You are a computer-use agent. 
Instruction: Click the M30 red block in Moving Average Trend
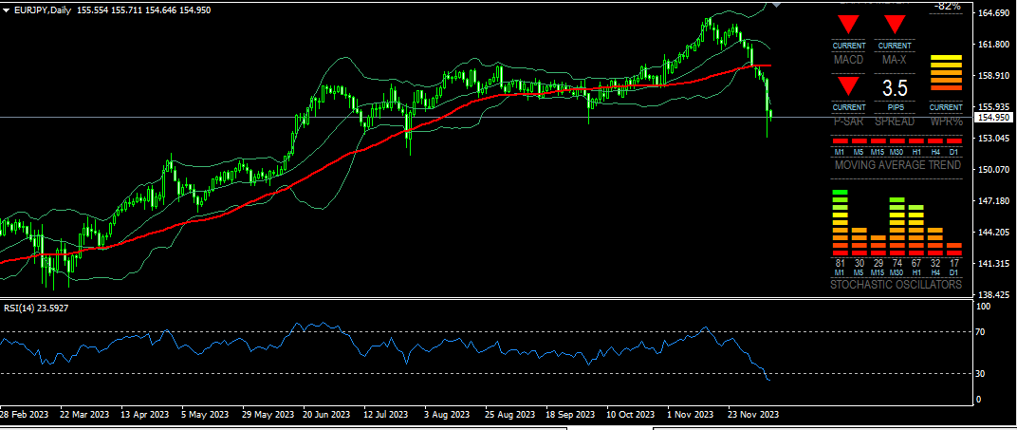click(897, 140)
